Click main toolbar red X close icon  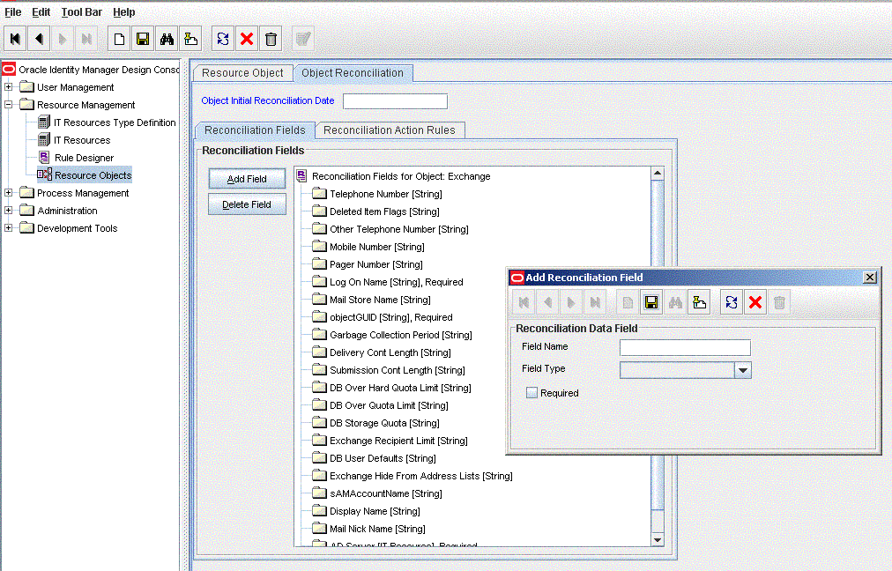247,39
